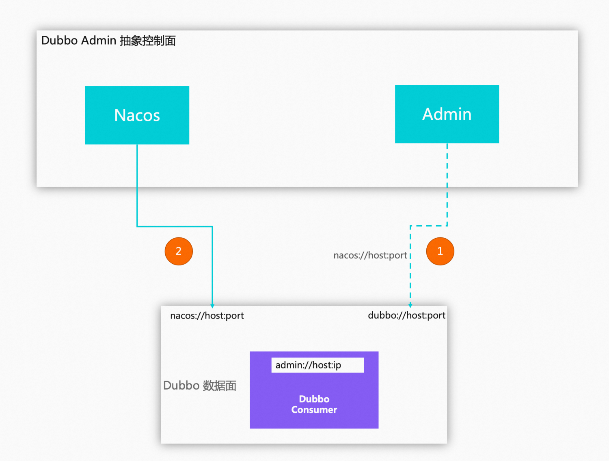Screen dimensions: 609x461
Task: Click the Dubbo Admin 抽象控制面 title
Action: pos(108,41)
